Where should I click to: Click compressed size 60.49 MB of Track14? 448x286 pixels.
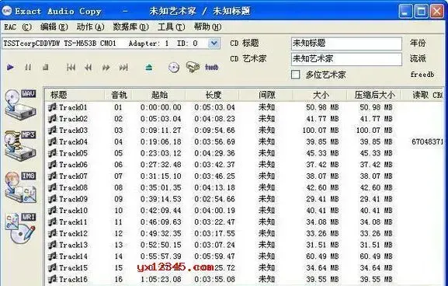click(x=376, y=256)
